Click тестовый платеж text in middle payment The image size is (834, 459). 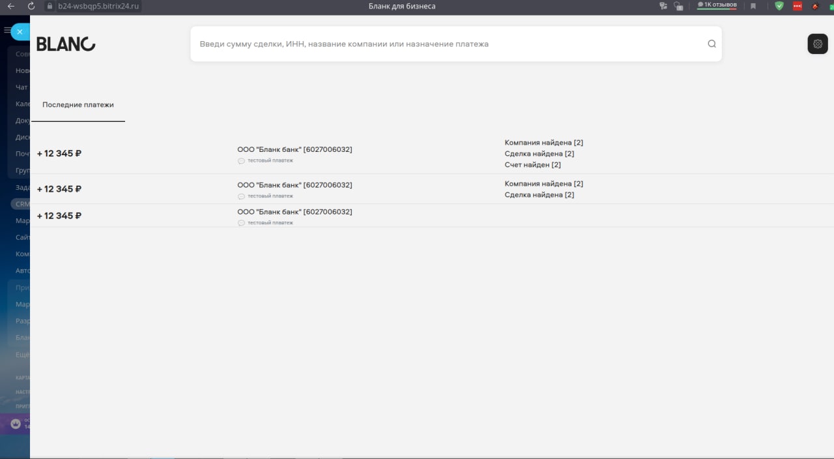coord(270,196)
